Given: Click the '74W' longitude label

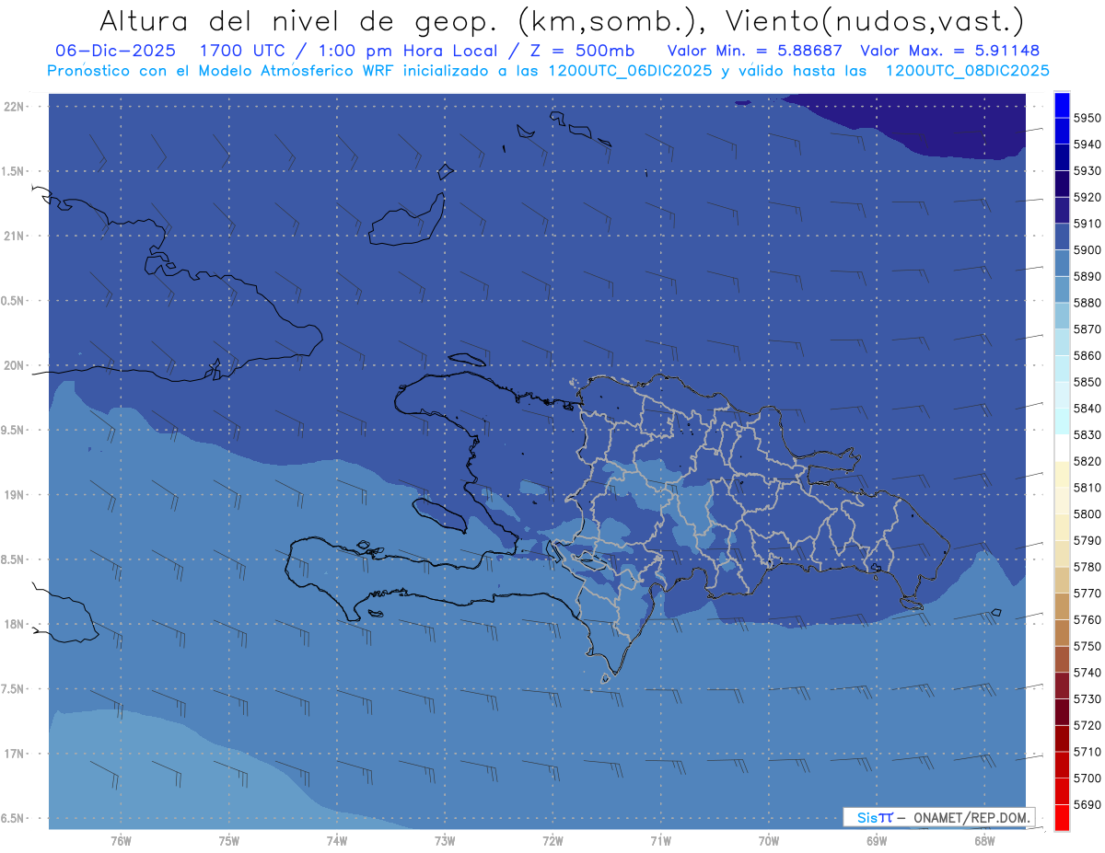Looking at the screenshot, I should click(337, 841).
